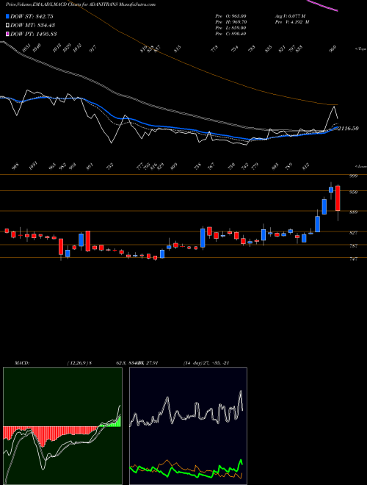Click the 'Pre C: 890.40' value
The width and height of the screenshot is (367, 485).
click(230, 34)
